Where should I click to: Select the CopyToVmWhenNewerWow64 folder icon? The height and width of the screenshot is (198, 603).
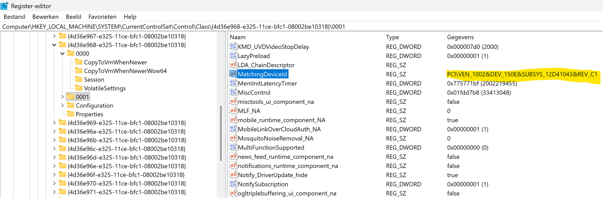click(78, 71)
